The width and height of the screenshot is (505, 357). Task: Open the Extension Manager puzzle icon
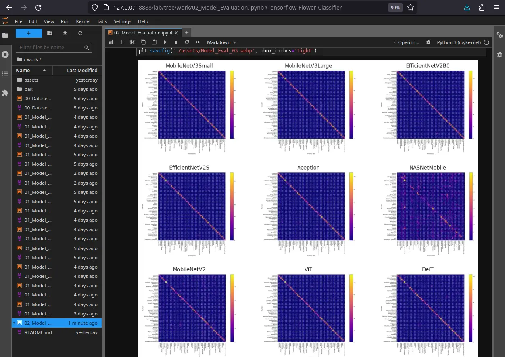[x=5, y=93]
